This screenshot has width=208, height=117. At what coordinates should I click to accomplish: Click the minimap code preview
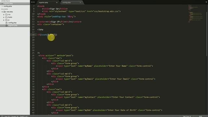tap(196, 13)
